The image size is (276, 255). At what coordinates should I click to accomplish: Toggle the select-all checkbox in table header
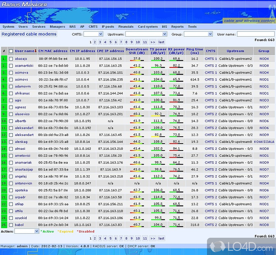[x=11, y=51]
